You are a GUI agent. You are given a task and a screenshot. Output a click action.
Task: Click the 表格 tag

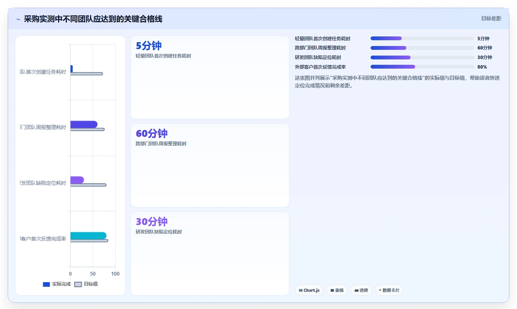337,290
